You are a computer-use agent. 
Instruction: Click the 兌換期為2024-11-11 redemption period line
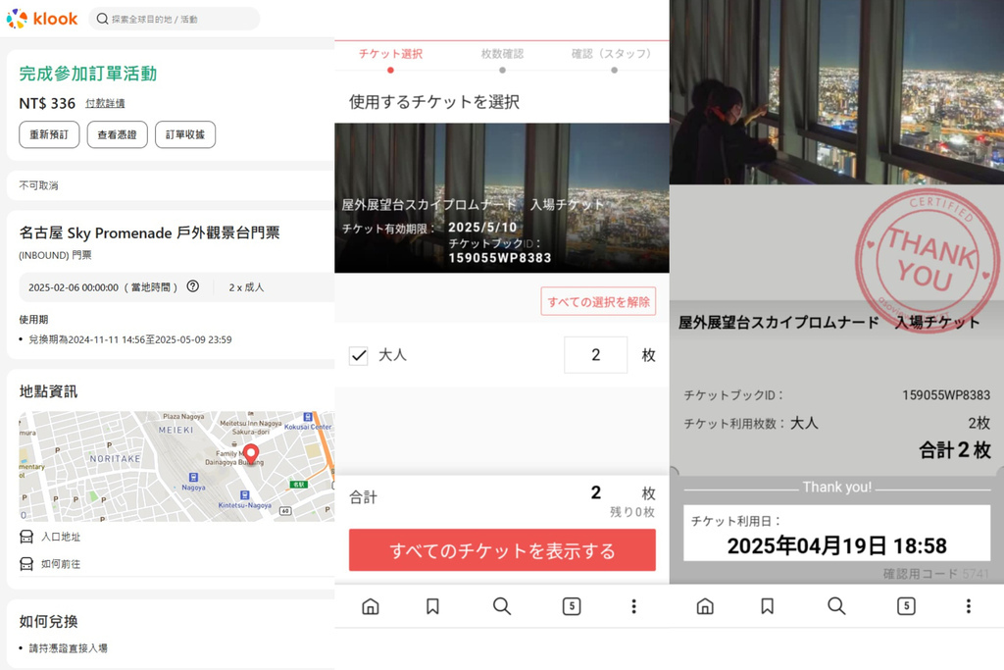click(130, 339)
